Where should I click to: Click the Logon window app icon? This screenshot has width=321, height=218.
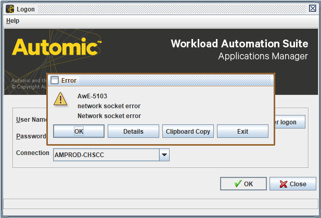click(10, 9)
